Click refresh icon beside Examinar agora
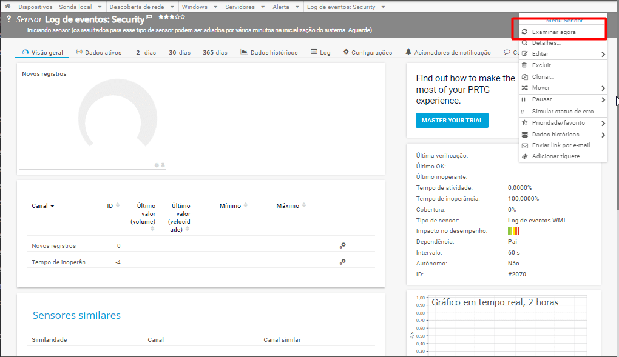The image size is (619, 357). (524, 32)
